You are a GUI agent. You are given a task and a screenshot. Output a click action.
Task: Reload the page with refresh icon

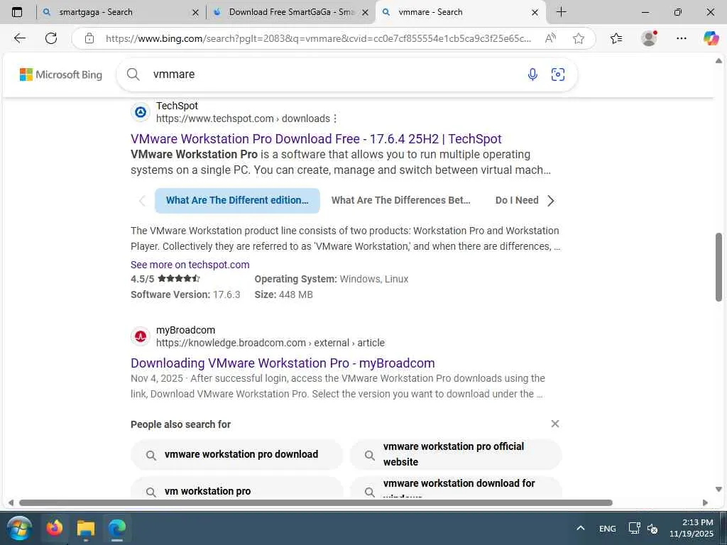pos(51,38)
